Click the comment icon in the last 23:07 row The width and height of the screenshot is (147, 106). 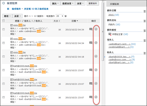pyautogui.click(x=91, y=97)
